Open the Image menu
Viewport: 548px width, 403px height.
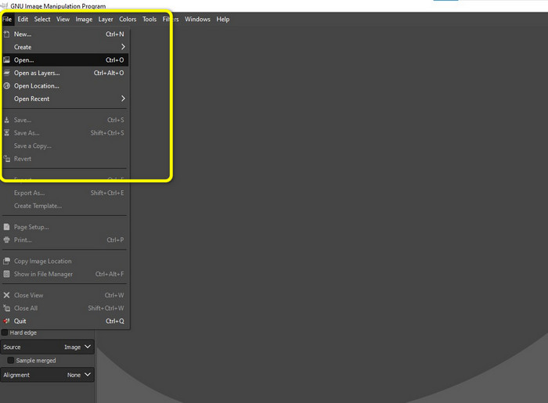tap(84, 20)
